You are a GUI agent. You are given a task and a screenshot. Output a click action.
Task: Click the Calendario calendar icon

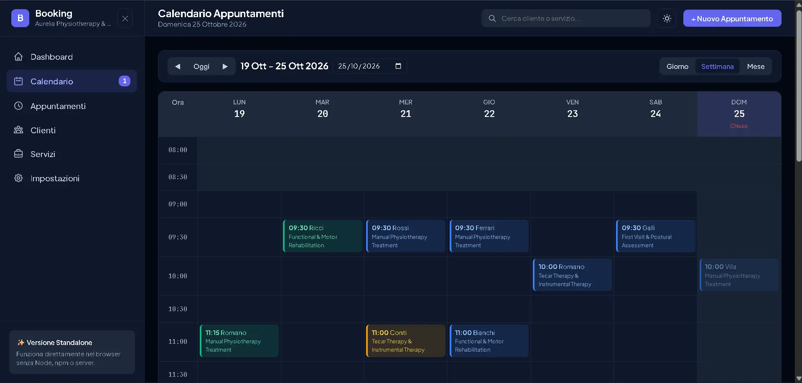click(18, 81)
